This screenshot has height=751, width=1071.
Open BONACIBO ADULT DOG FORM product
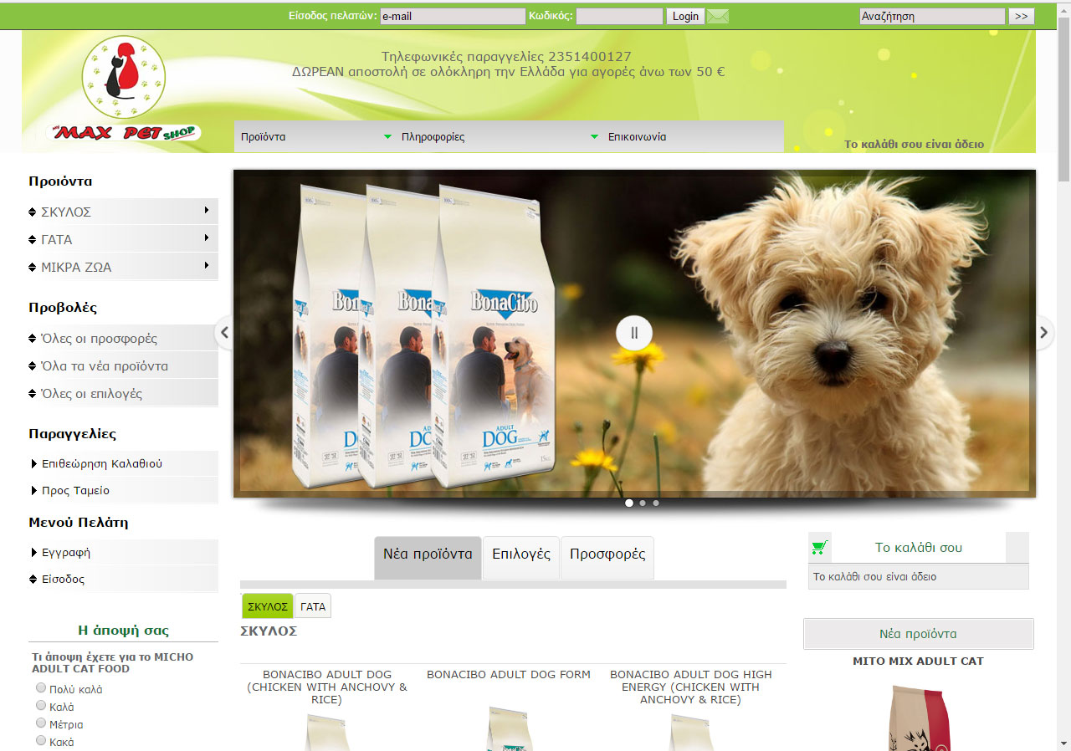(x=509, y=674)
